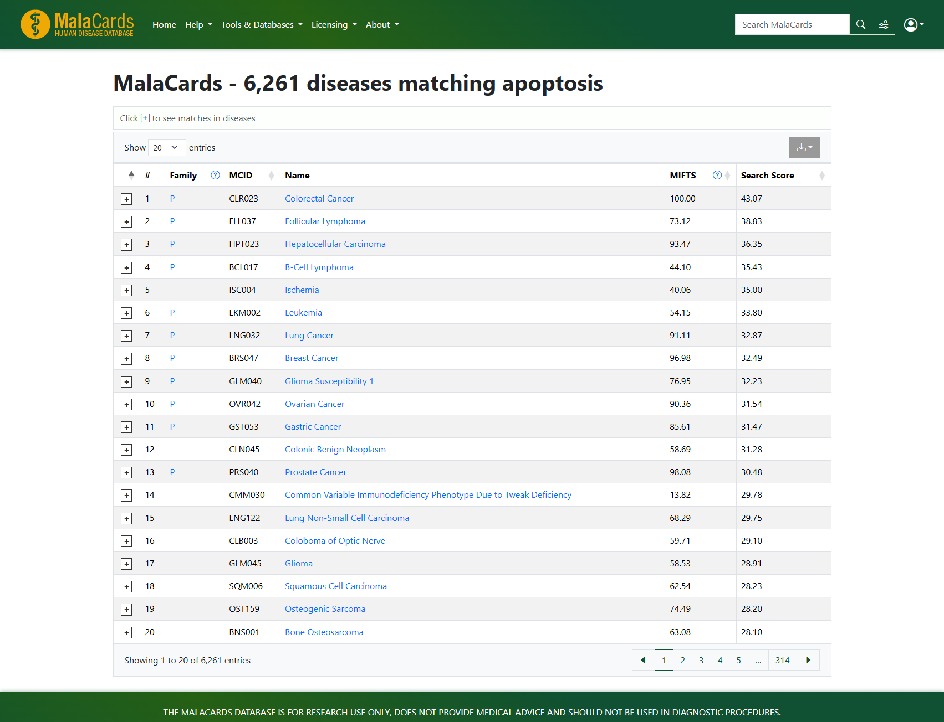Go to page 314 via pagination button

coord(782,660)
